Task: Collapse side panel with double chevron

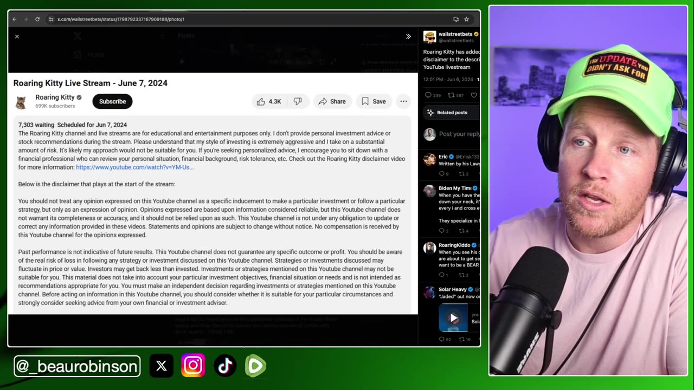Action: (x=408, y=36)
